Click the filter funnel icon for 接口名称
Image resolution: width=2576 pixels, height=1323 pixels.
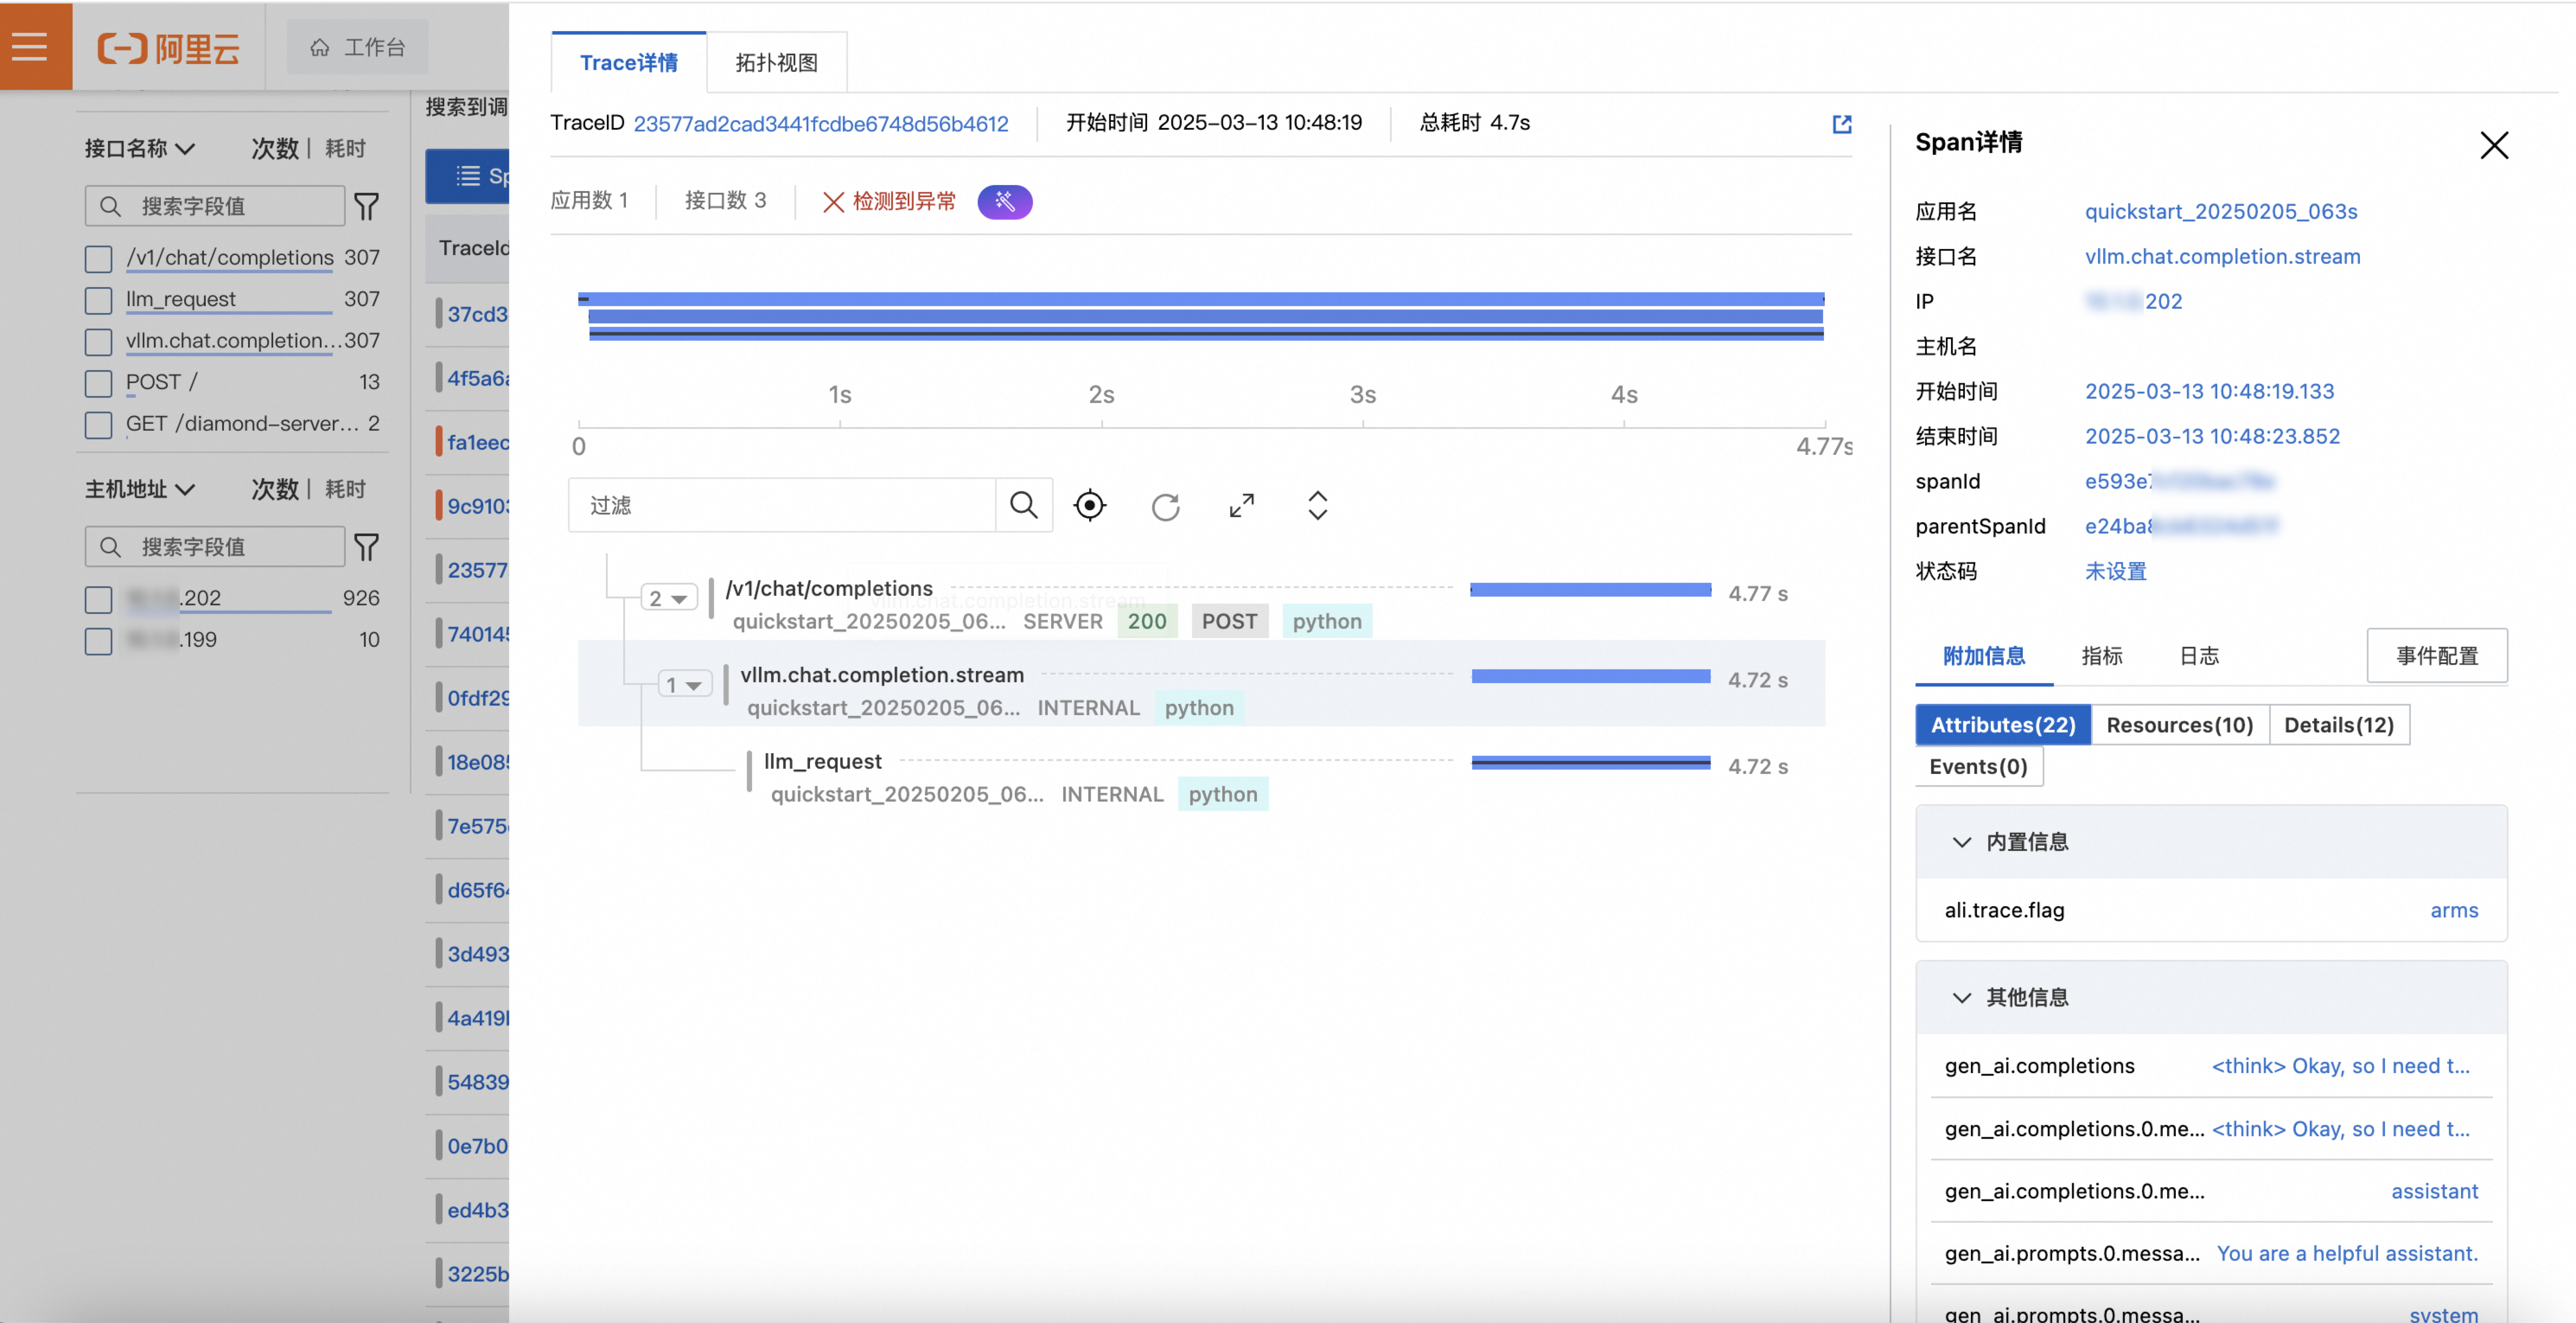click(366, 206)
